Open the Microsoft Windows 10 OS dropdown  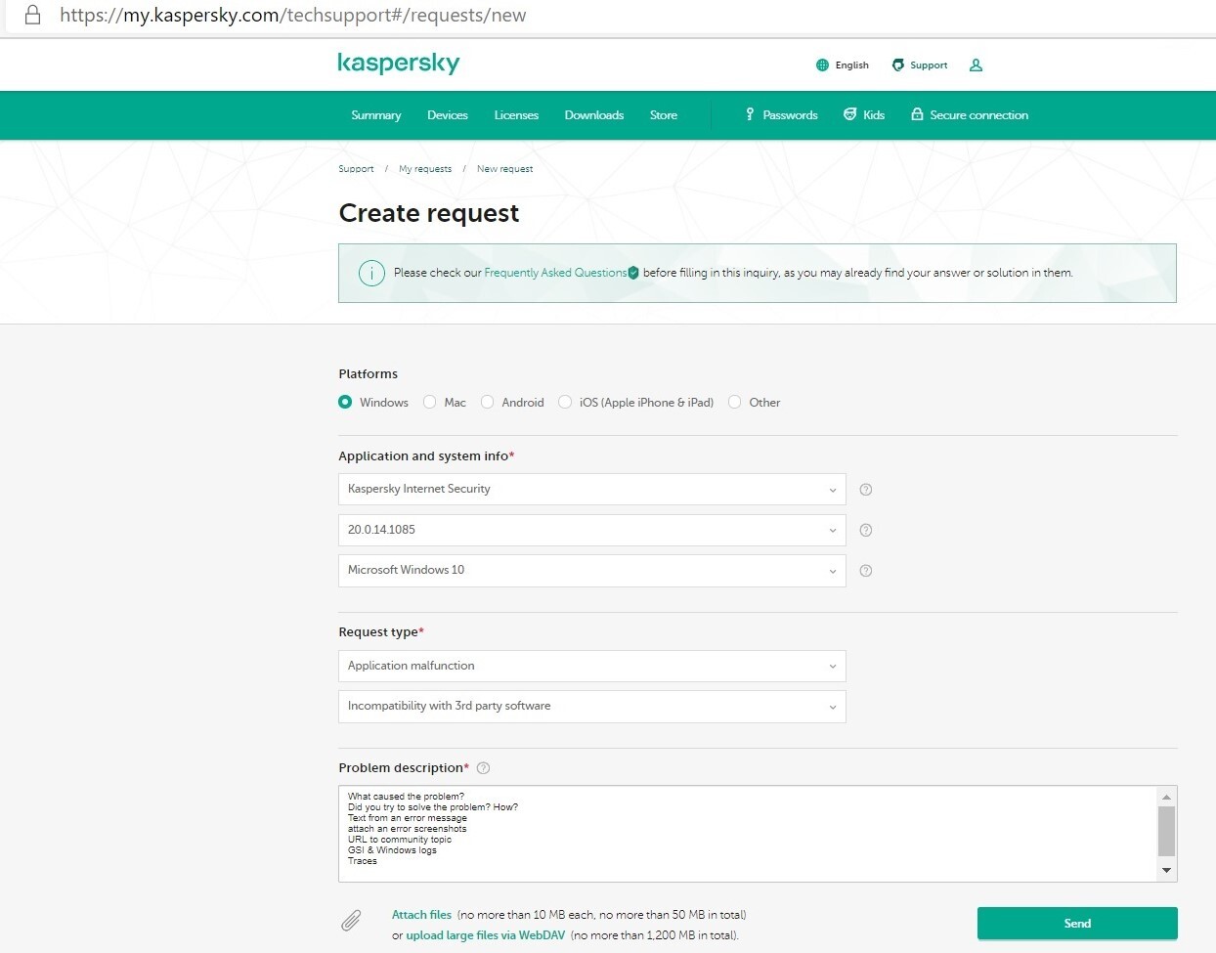pyautogui.click(x=592, y=571)
